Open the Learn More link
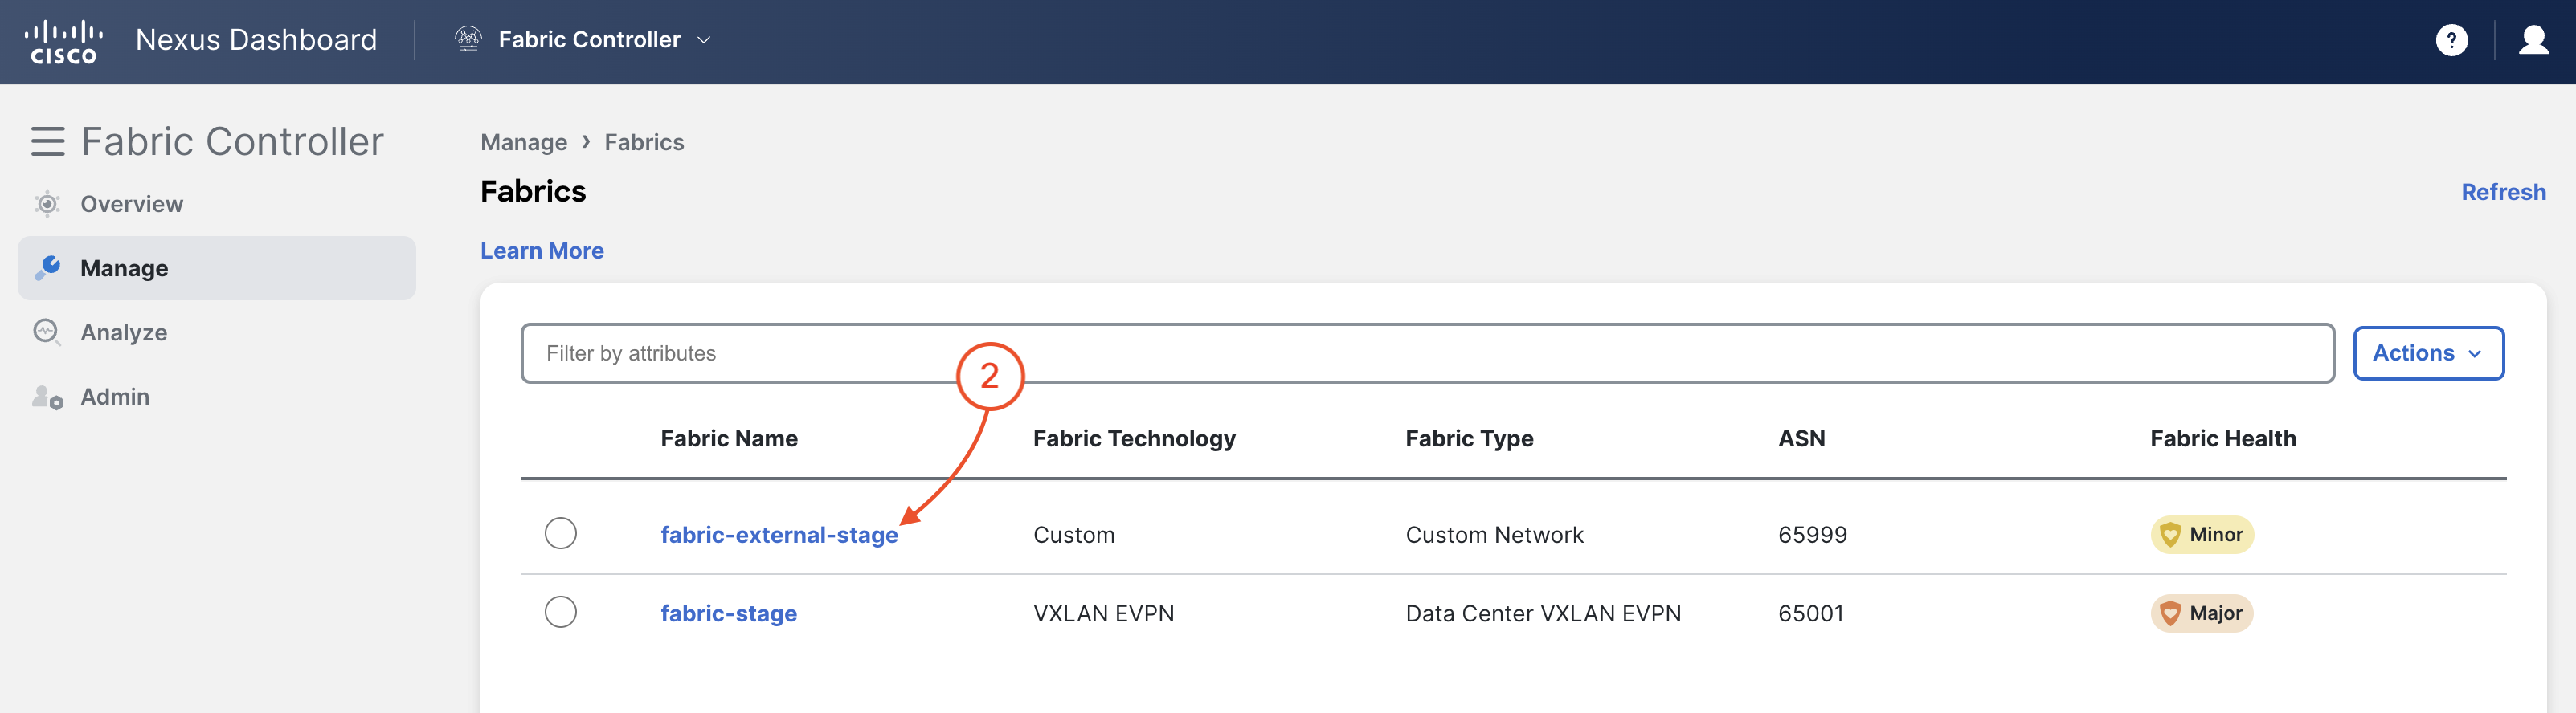This screenshot has height=713, width=2576. click(541, 251)
